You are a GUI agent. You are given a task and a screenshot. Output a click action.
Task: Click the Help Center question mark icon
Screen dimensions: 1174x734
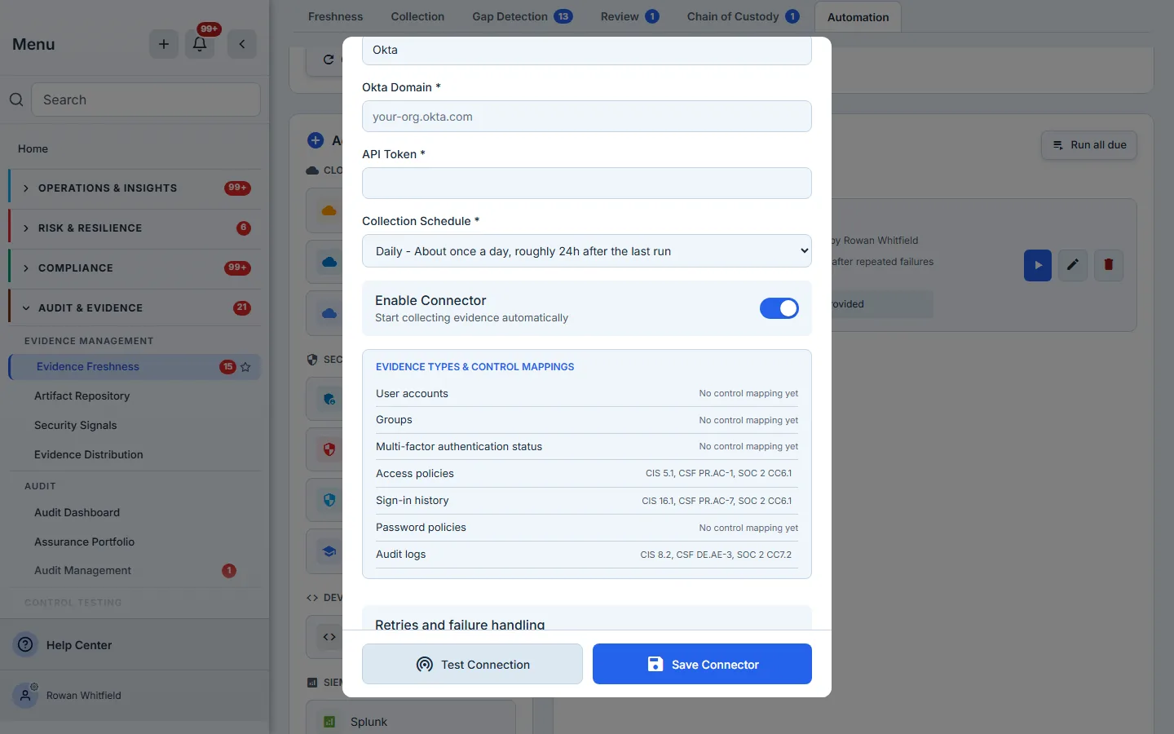(x=26, y=644)
